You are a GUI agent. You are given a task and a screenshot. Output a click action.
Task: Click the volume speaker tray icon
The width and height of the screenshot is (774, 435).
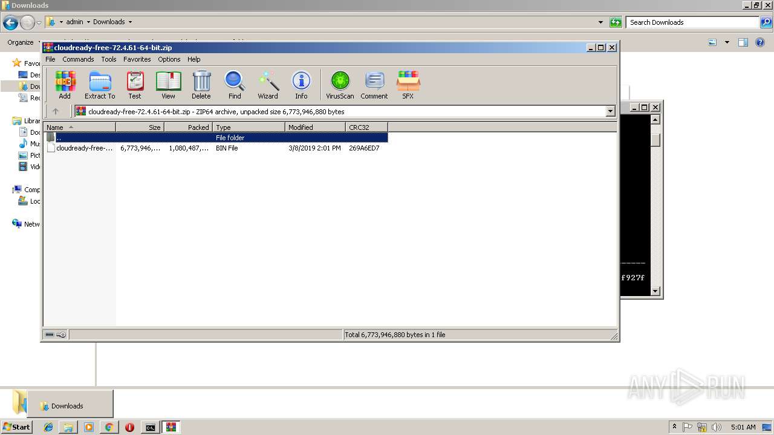pyautogui.click(x=717, y=427)
